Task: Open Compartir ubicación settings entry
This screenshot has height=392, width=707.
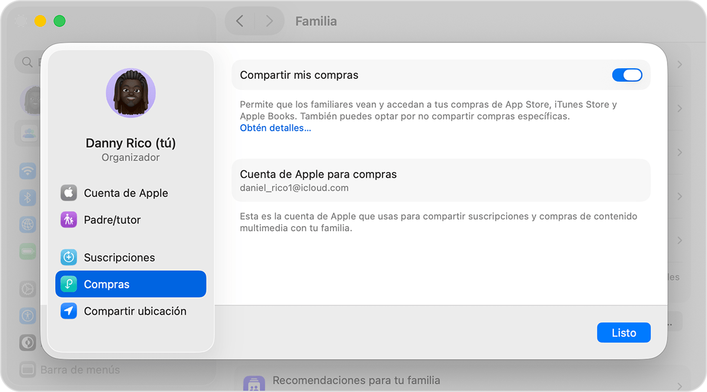Action: point(136,311)
